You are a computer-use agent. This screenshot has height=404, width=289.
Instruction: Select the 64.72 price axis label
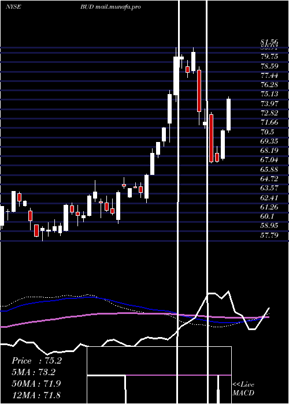[x=269, y=178]
